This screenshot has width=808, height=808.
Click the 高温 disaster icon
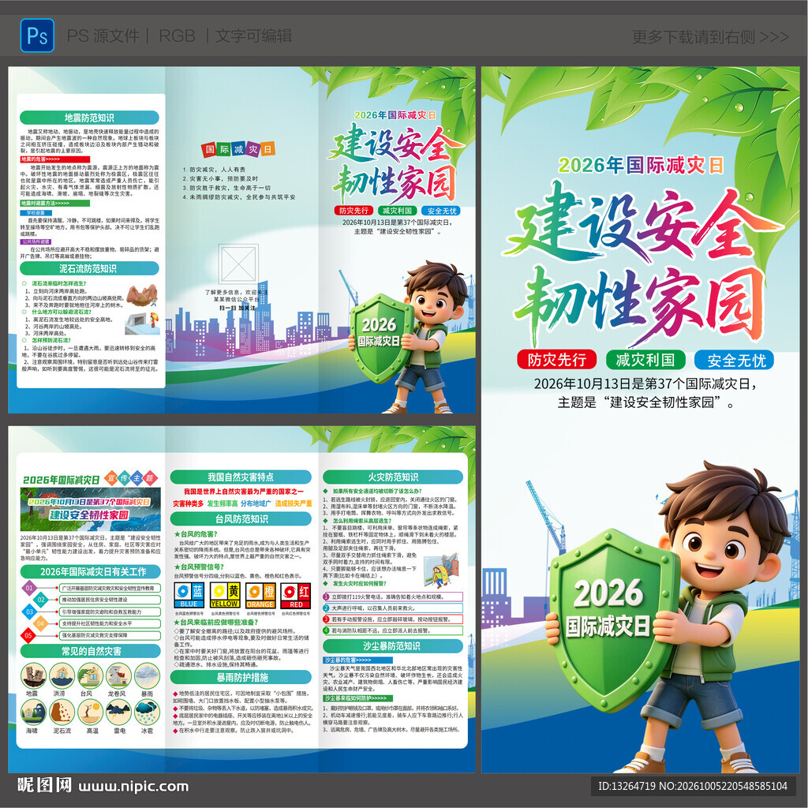point(90,713)
